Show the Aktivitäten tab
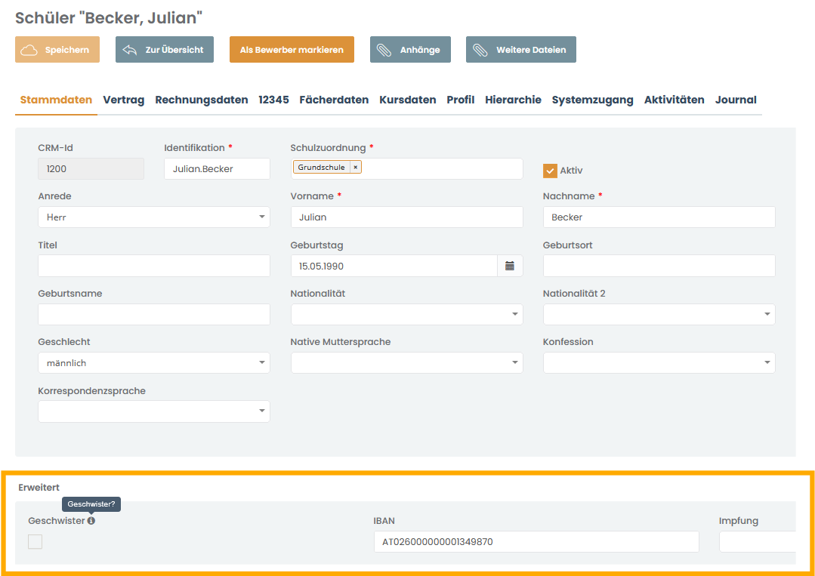The height and width of the screenshot is (576, 815). point(675,100)
